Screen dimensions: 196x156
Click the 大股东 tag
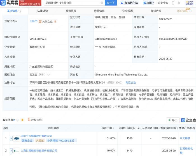(x=40, y=141)
